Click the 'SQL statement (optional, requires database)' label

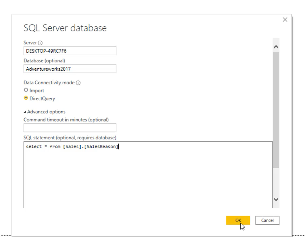tap(70, 138)
